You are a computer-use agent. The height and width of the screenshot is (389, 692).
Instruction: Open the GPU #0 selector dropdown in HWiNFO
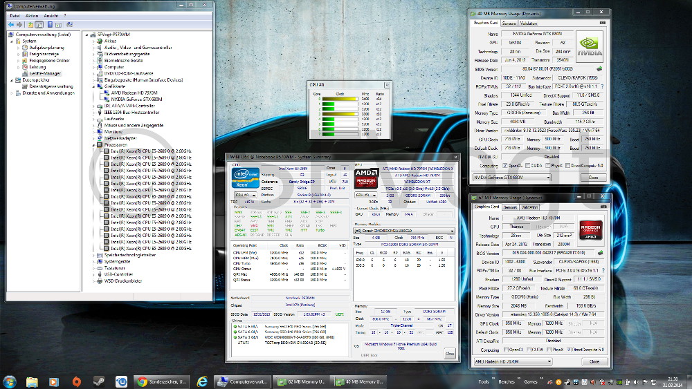(x=366, y=195)
